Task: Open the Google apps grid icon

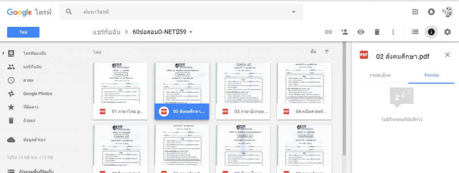Action: 415,12
